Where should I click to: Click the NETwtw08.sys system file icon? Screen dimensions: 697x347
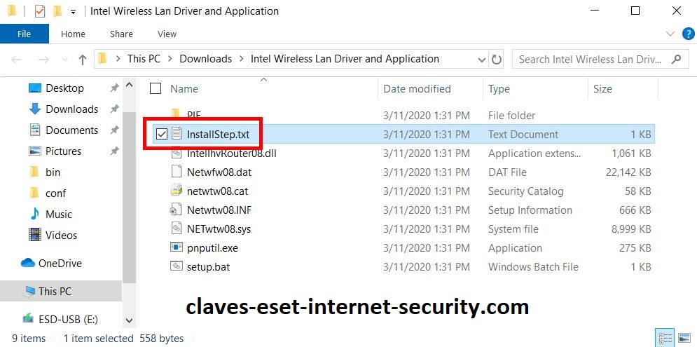(177, 229)
